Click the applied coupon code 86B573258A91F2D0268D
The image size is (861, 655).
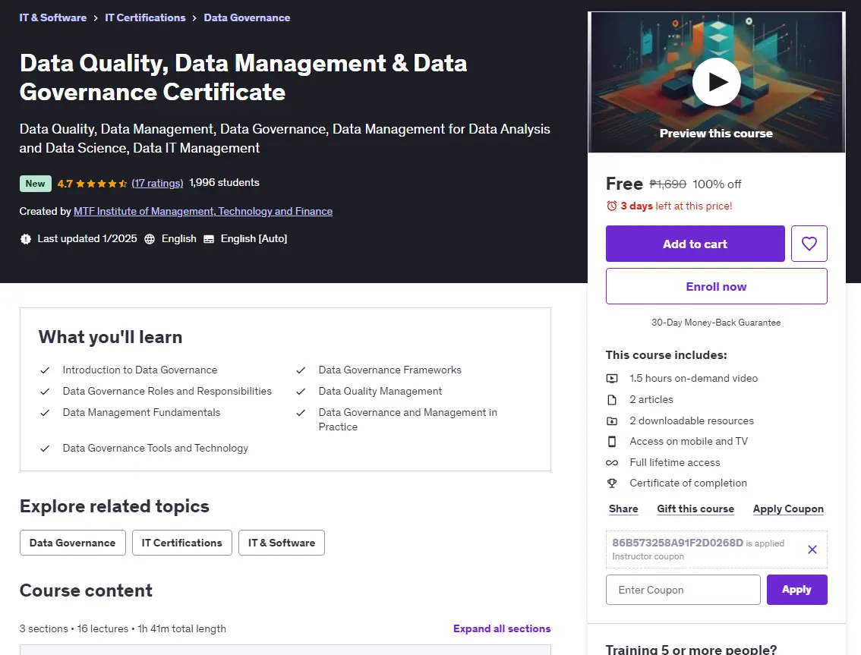677,543
